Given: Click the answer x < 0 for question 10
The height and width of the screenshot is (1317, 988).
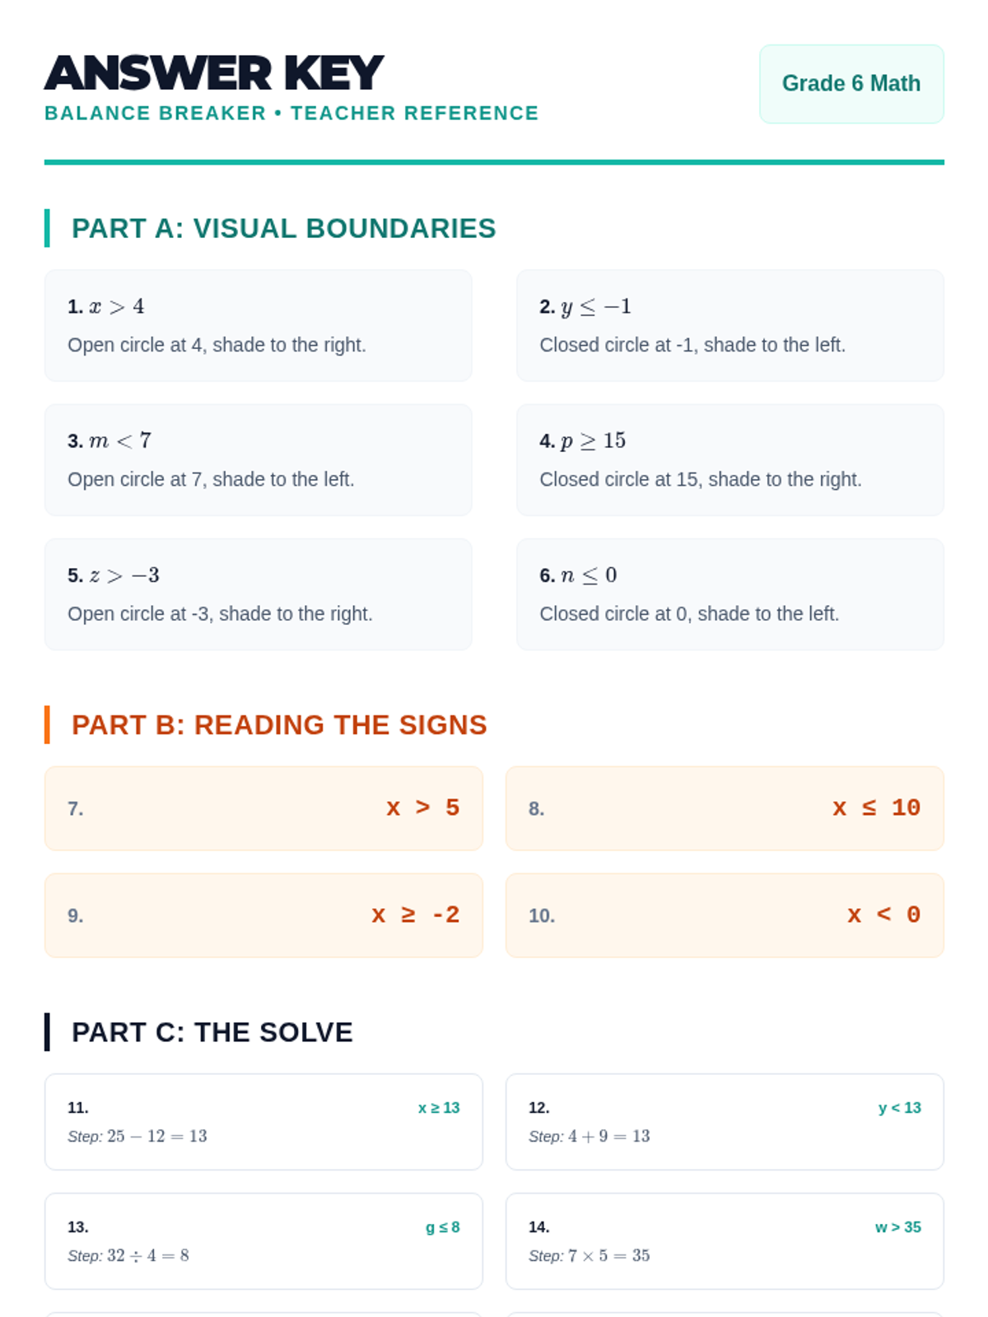Looking at the screenshot, I should (883, 915).
